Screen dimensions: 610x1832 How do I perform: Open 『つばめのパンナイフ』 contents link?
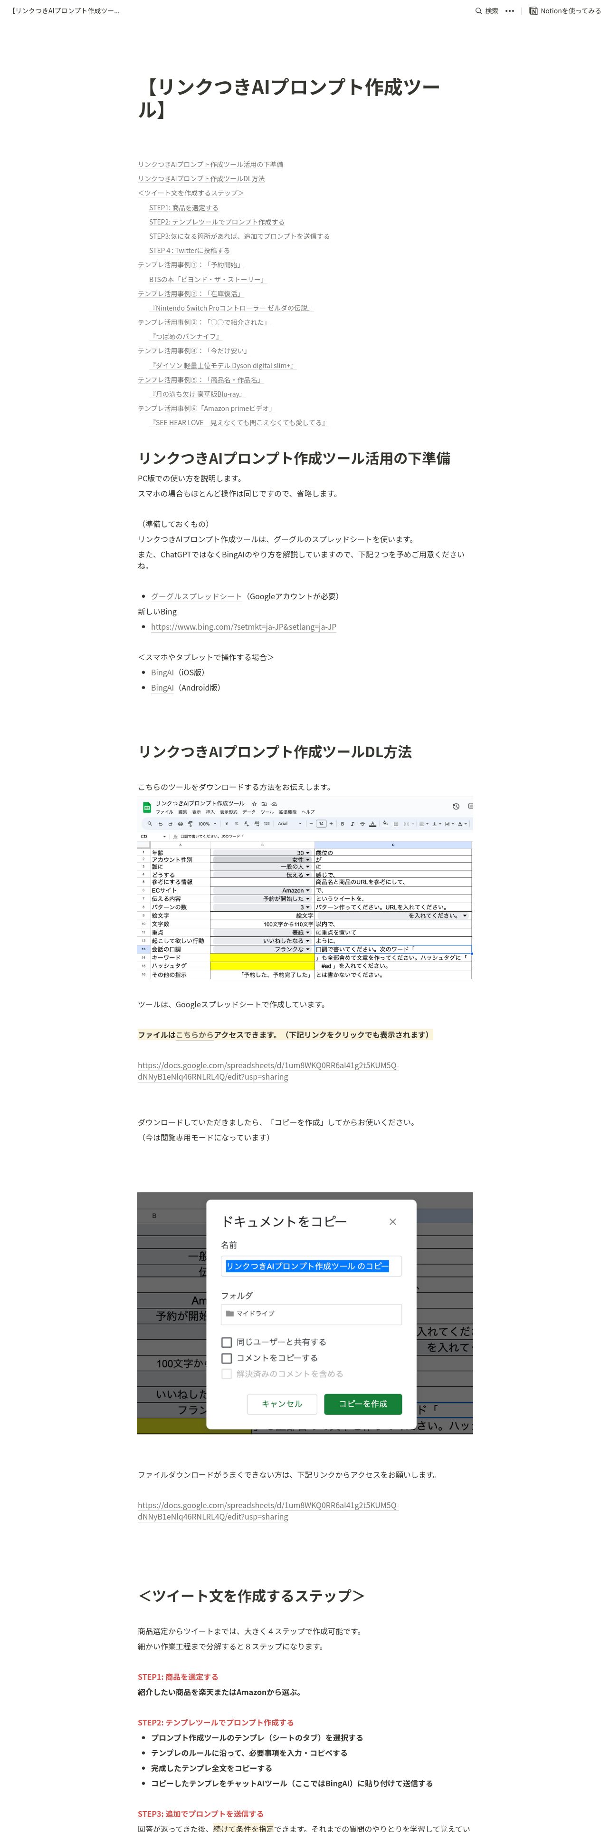click(185, 336)
